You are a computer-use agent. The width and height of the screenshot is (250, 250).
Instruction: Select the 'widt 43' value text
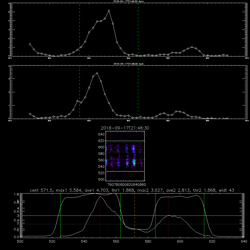coord(226,190)
